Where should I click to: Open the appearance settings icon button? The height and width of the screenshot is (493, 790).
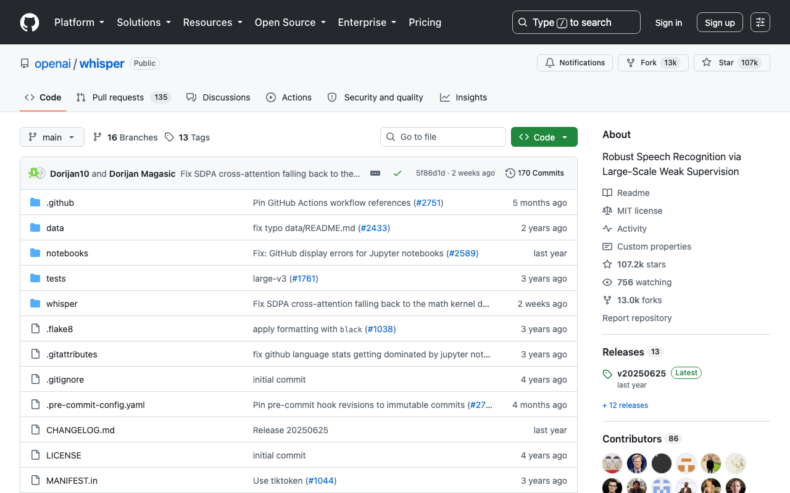760,22
